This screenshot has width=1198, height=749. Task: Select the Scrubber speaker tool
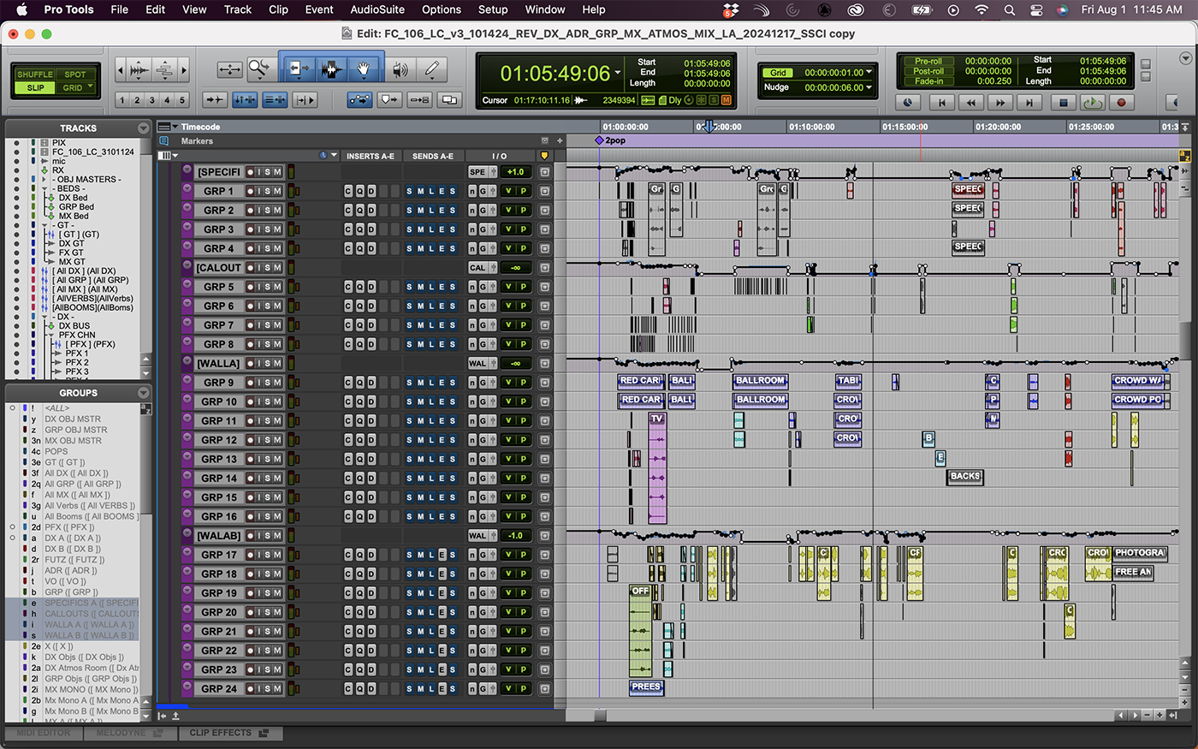400,69
